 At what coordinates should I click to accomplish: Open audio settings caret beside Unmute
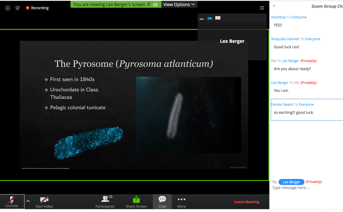pyautogui.click(x=28, y=201)
